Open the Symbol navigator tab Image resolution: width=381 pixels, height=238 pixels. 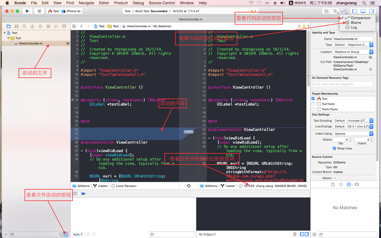16,26
